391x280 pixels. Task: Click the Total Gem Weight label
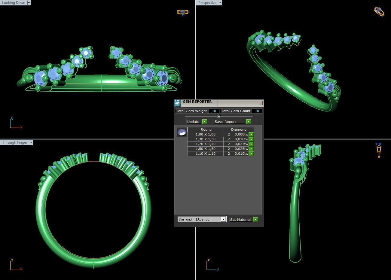(191, 111)
